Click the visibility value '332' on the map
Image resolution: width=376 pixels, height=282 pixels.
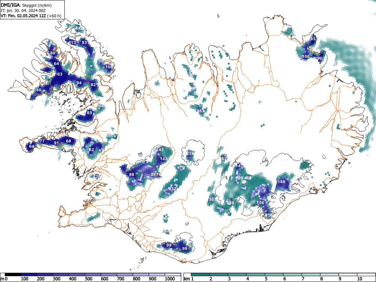pos(172,189)
